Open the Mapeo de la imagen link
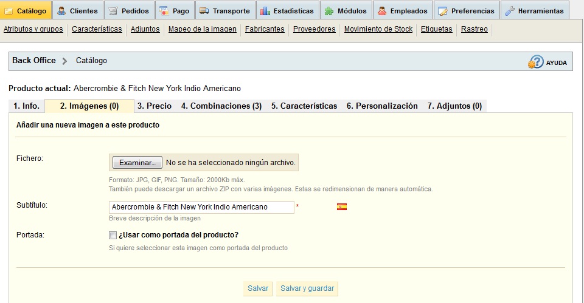Image resolution: width=584 pixels, height=303 pixels. [x=202, y=29]
